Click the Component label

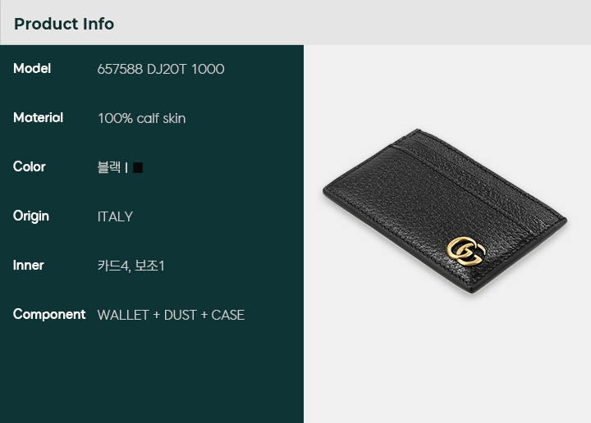[x=49, y=315]
